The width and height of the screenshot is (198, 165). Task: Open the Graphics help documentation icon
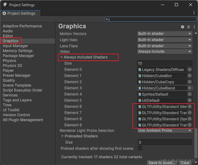pyautogui.click(x=183, y=27)
